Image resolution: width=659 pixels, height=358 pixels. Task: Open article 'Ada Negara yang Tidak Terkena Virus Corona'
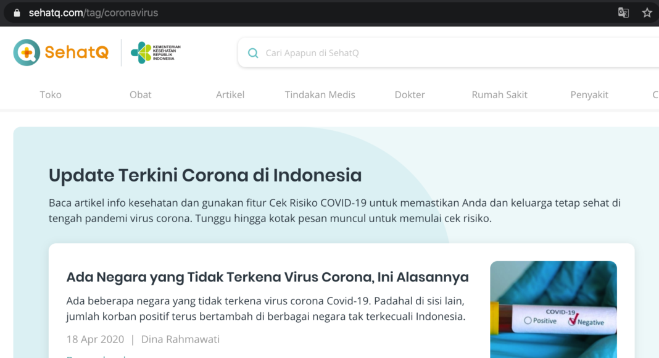pyautogui.click(x=267, y=277)
